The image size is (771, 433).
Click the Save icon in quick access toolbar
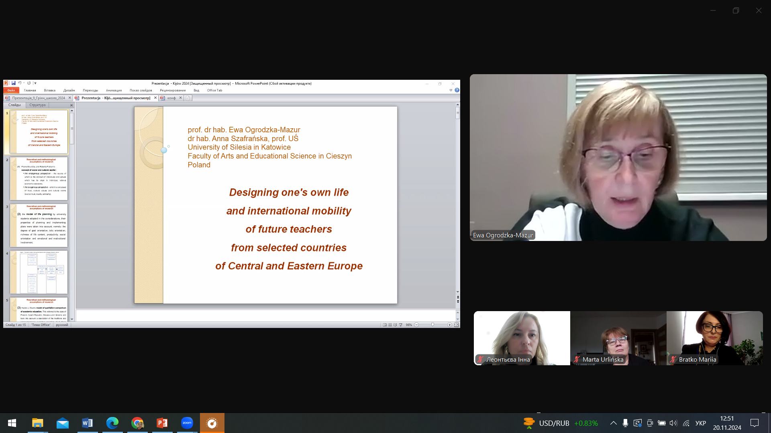click(x=13, y=83)
